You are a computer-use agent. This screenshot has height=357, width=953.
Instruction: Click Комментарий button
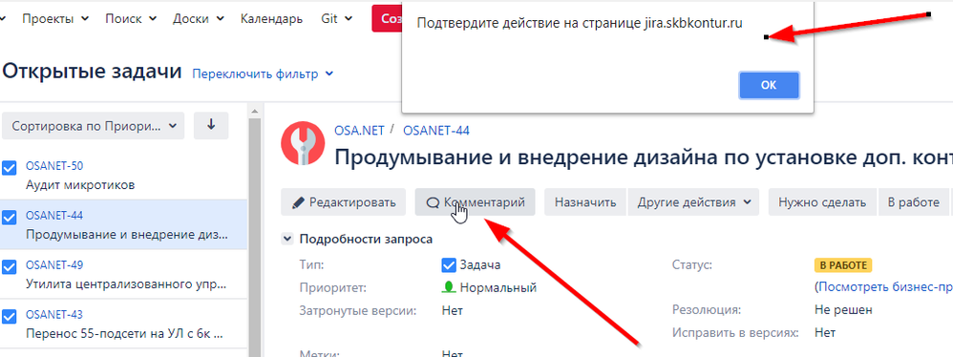tap(476, 202)
